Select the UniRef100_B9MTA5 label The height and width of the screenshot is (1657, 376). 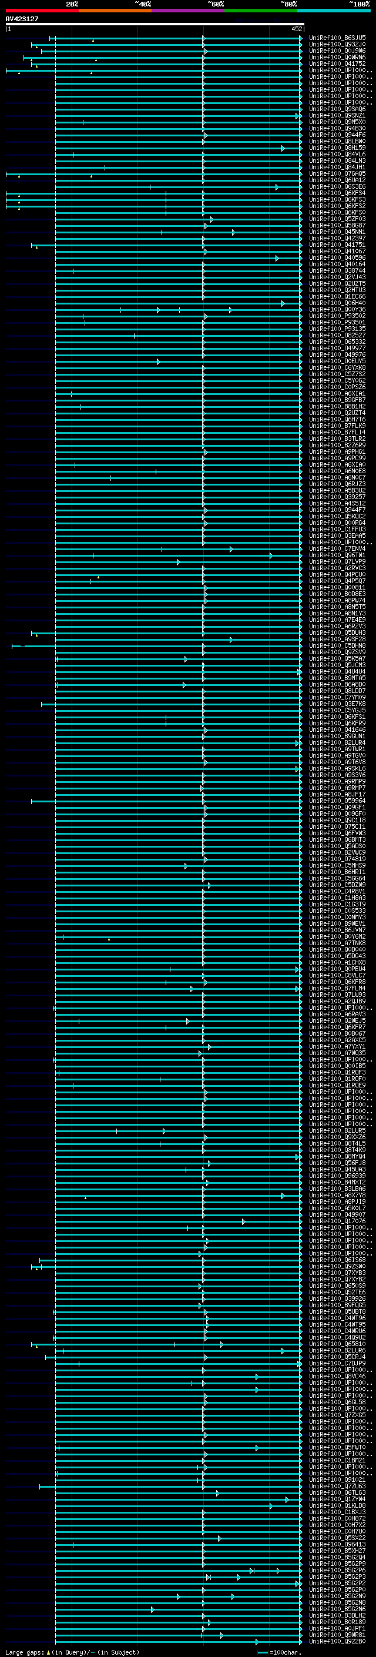337,678
